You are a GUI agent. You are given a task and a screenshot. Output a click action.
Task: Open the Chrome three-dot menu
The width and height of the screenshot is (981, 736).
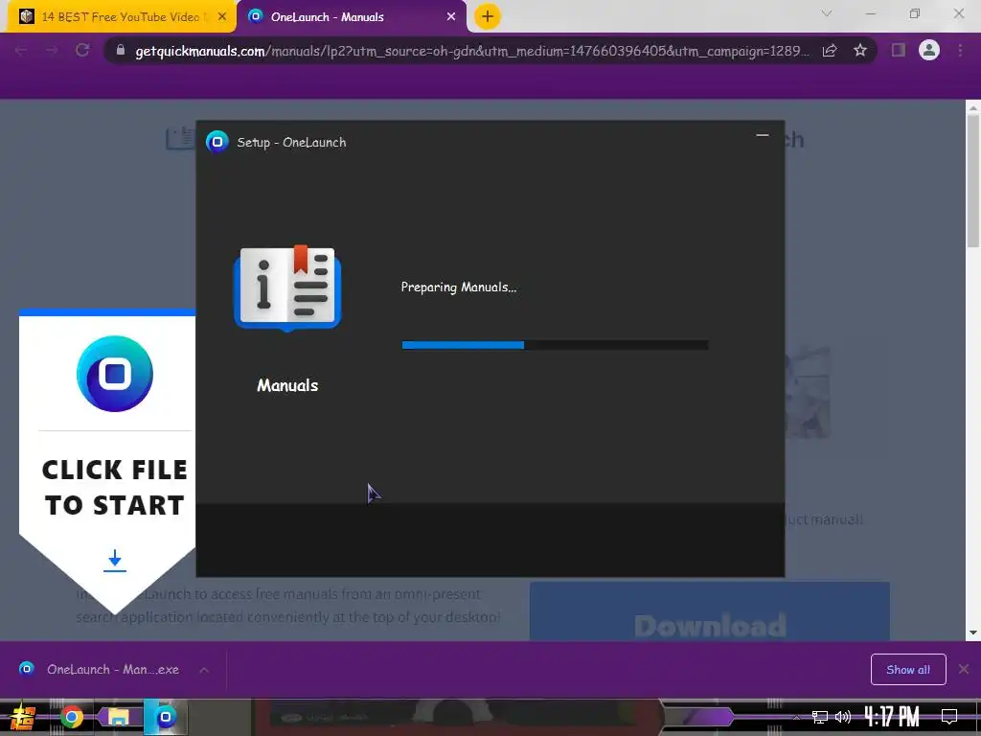pyautogui.click(x=960, y=51)
